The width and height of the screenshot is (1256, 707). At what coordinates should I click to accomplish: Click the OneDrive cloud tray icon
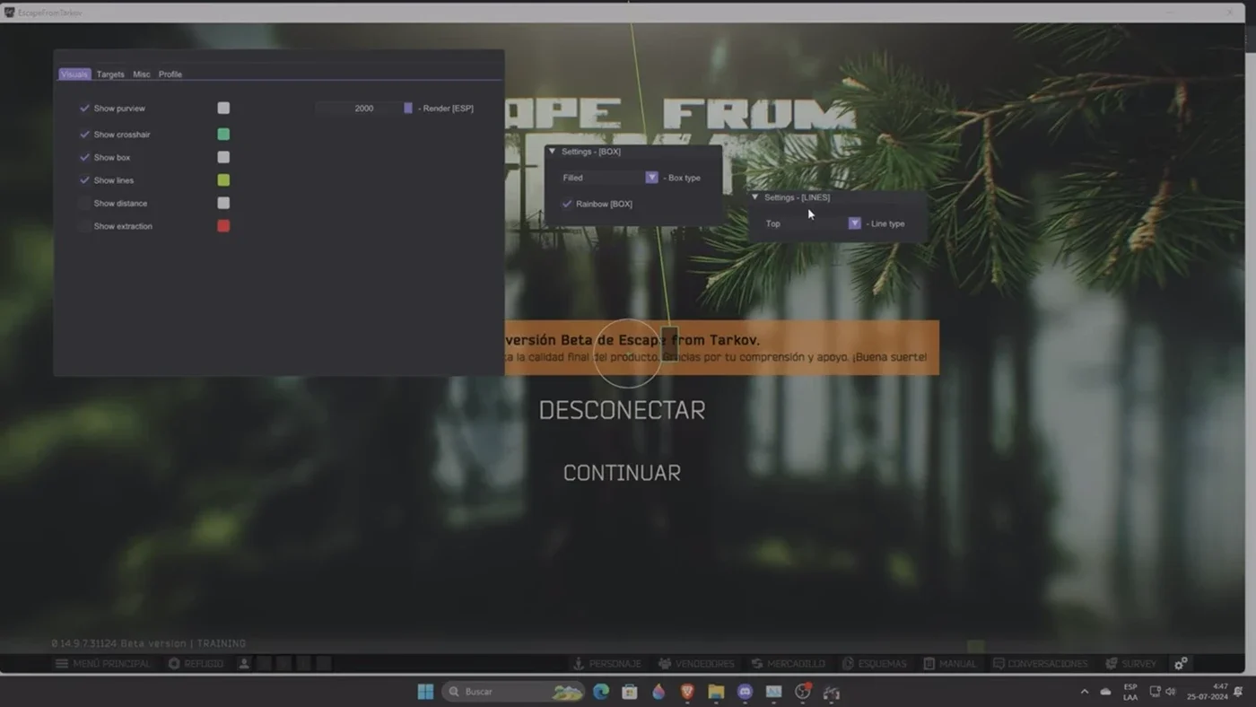click(1105, 692)
